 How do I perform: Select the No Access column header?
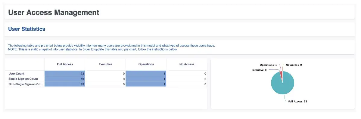[187, 64]
